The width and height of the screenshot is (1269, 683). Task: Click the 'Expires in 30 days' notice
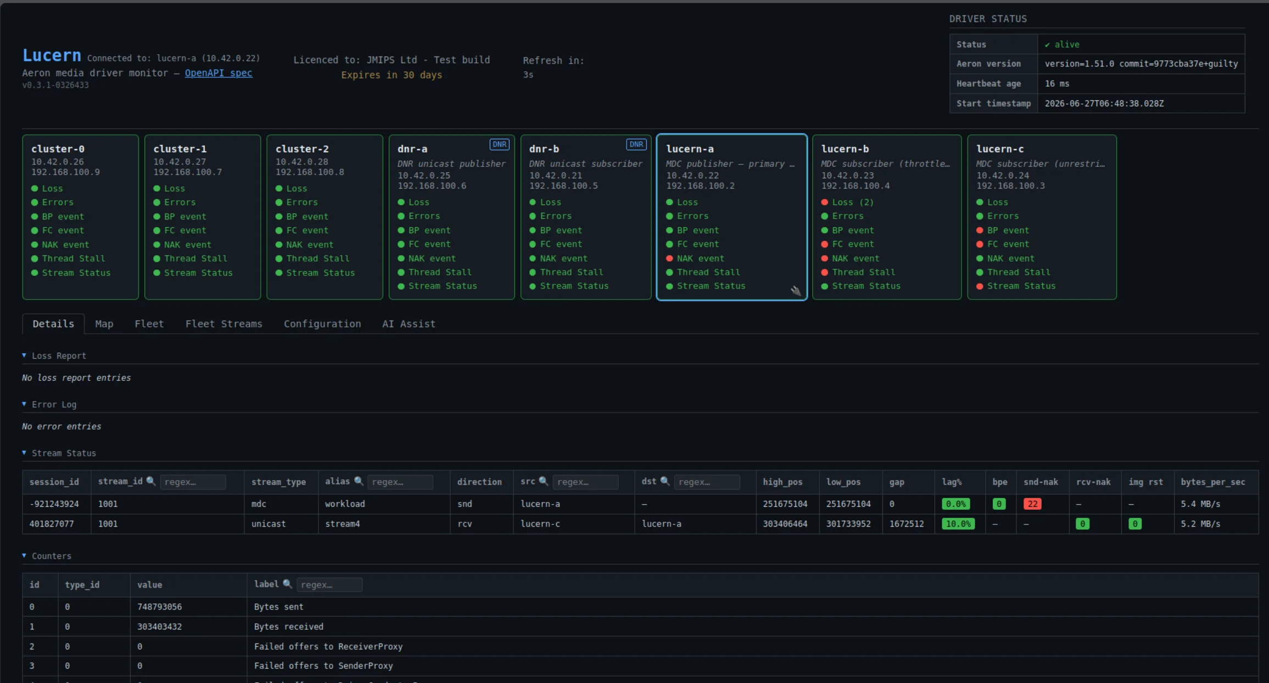tap(392, 75)
